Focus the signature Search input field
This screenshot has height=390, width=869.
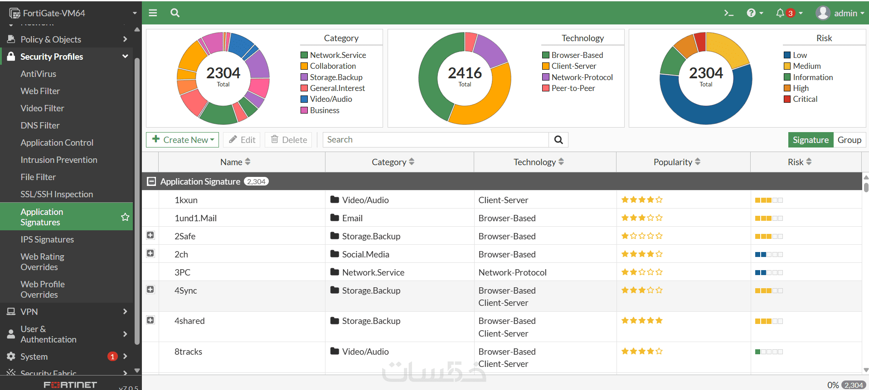coord(436,140)
